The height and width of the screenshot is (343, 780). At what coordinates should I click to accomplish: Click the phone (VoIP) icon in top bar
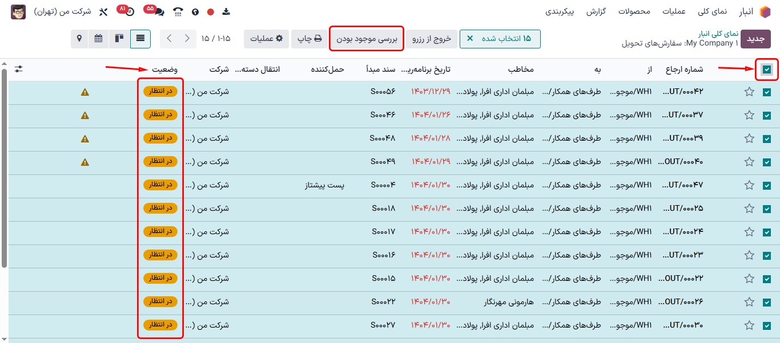(178, 11)
